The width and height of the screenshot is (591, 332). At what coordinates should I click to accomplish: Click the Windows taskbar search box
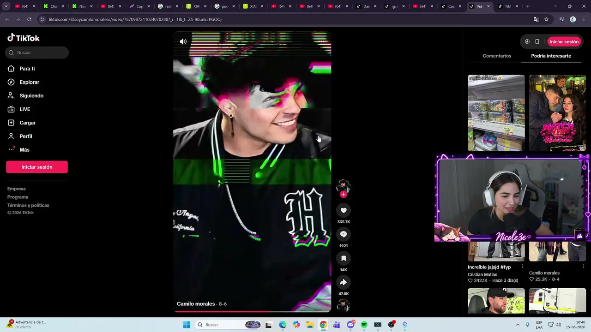pos(228,325)
